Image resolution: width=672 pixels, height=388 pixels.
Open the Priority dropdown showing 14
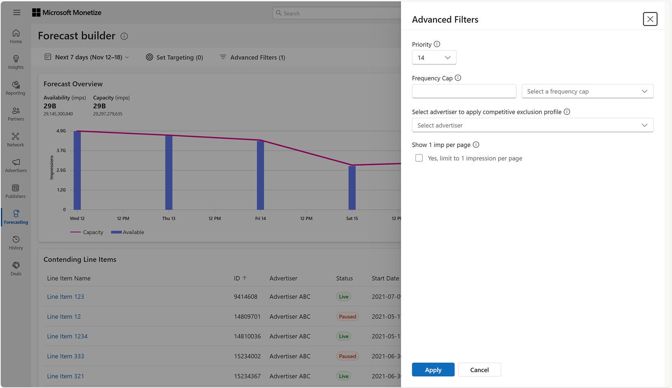[x=434, y=57]
